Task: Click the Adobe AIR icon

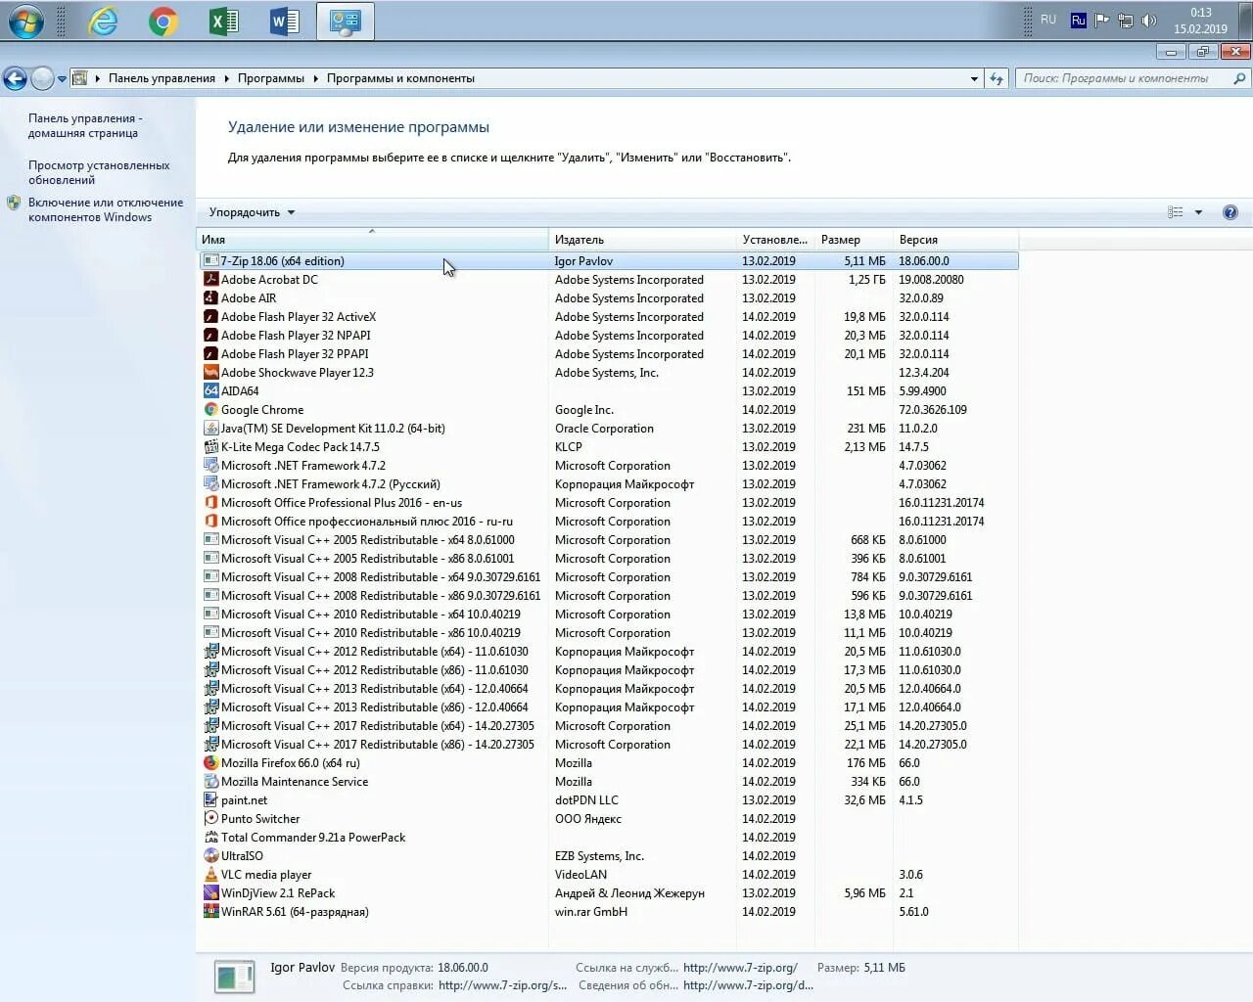Action: (x=210, y=298)
